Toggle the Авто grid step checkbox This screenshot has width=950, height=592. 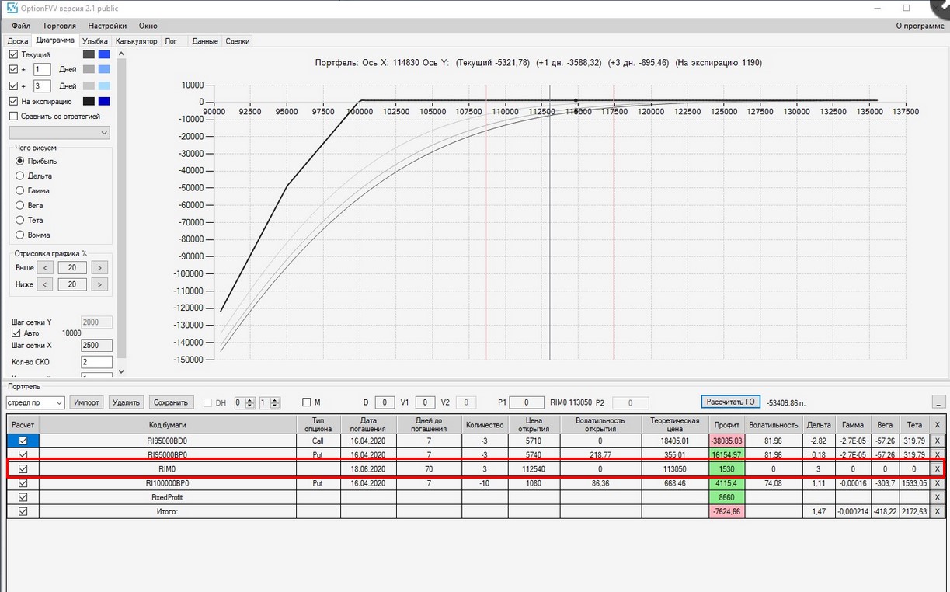(16, 333)
